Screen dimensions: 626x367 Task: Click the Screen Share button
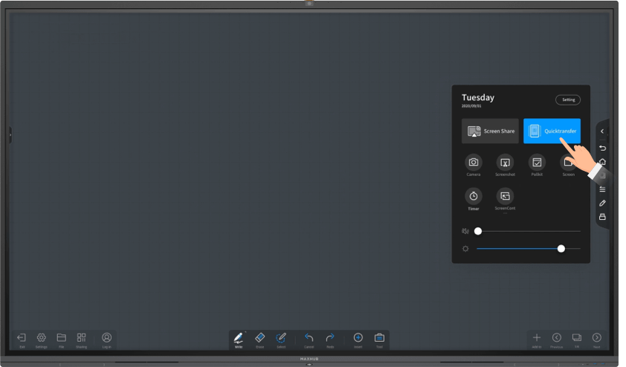490,131
